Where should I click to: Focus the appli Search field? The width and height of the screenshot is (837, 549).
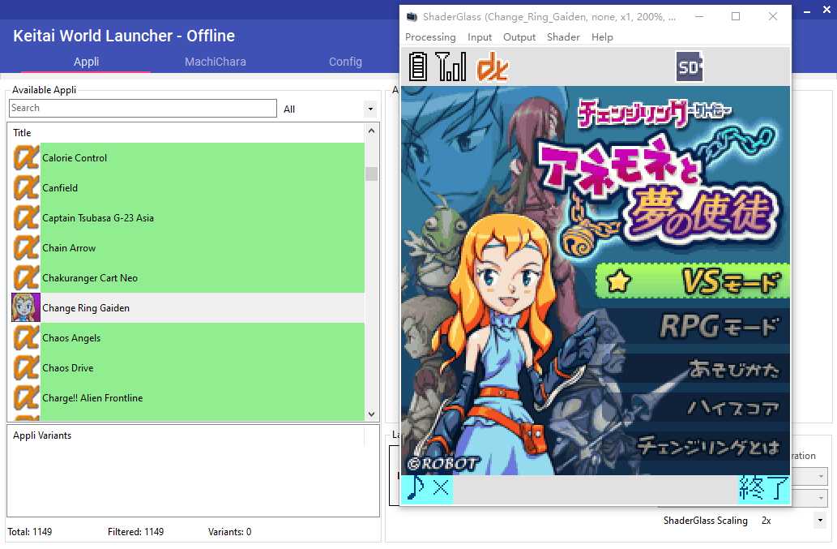[x=143, y=108]
